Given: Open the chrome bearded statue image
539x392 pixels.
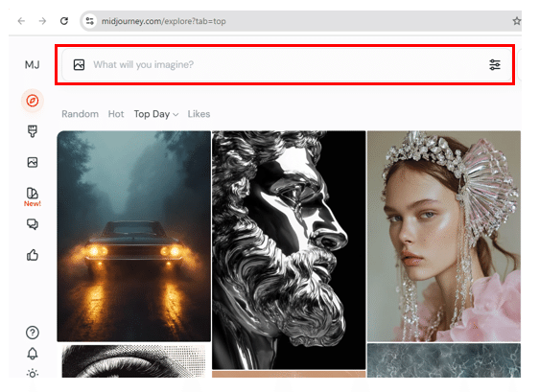Looking at the screenshot, I should 289,250.
